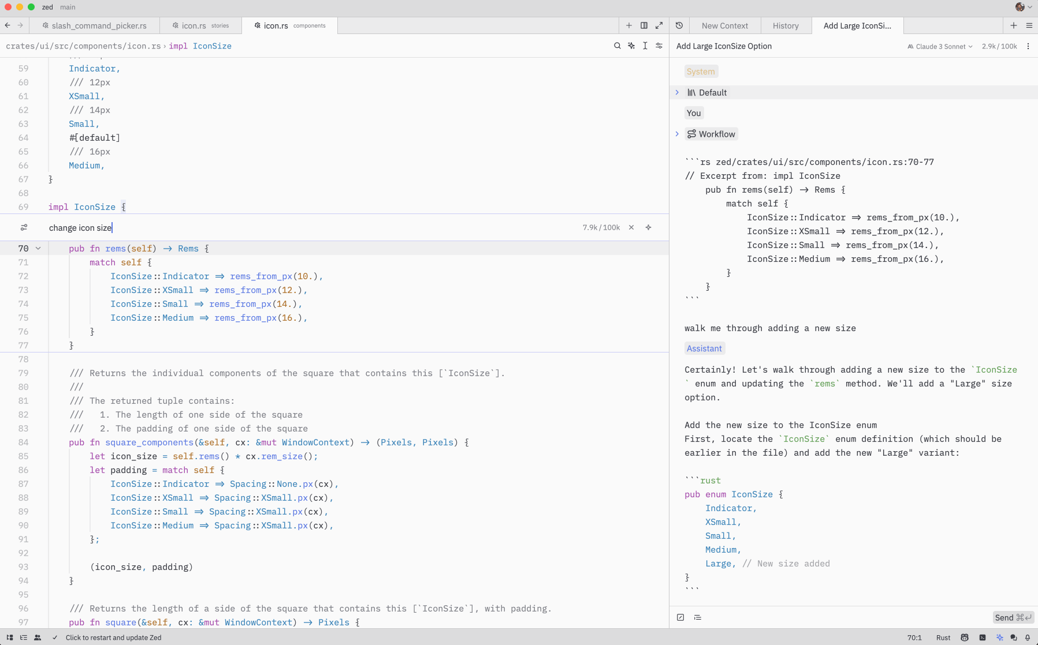1038x645 pixels.
Task: Toggle the assistant panel sparkle in status bar
Action: click(1000, 637)
